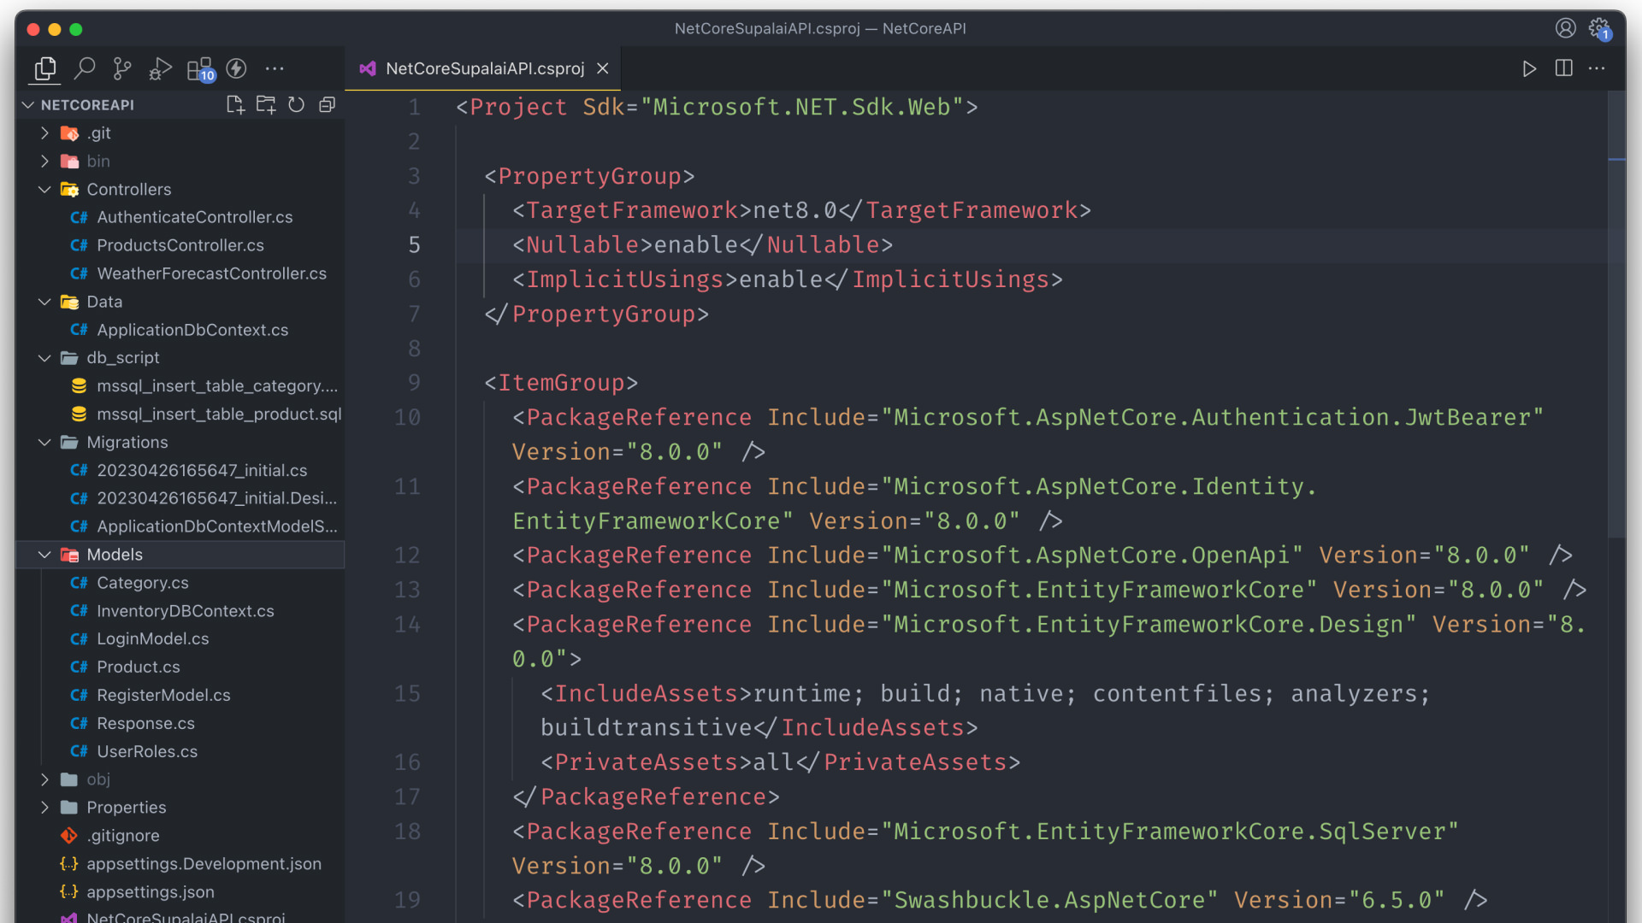Click the TargetFramework net8.0 value

[794, 210]
